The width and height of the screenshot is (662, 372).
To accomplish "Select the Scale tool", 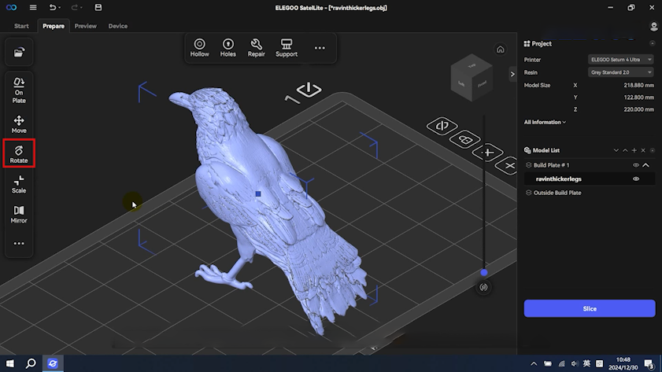I will [x=19, y=184].
